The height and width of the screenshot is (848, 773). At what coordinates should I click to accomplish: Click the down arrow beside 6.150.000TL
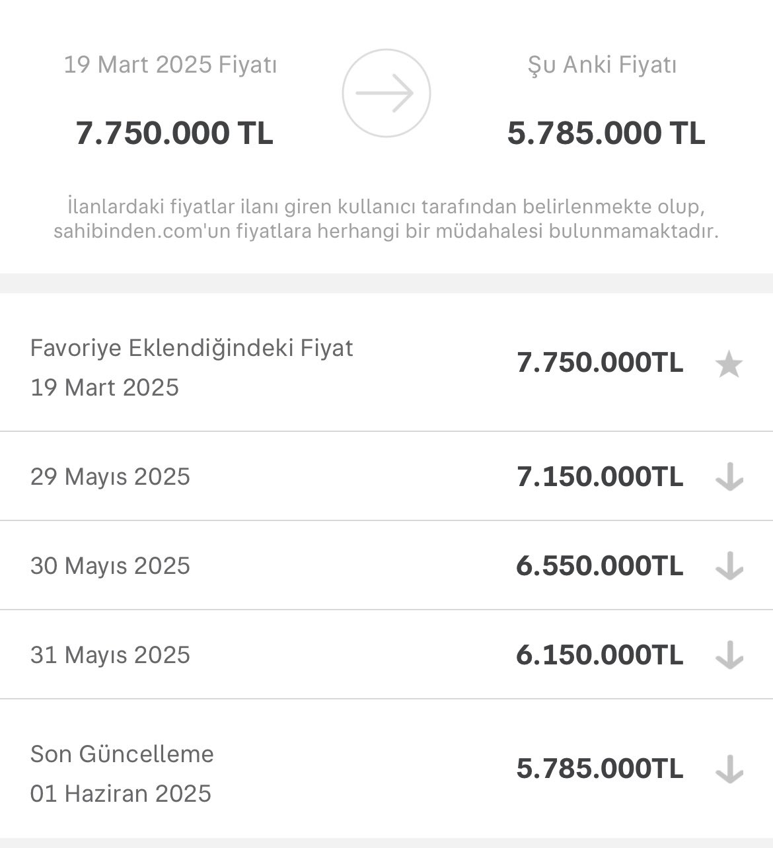729,655
